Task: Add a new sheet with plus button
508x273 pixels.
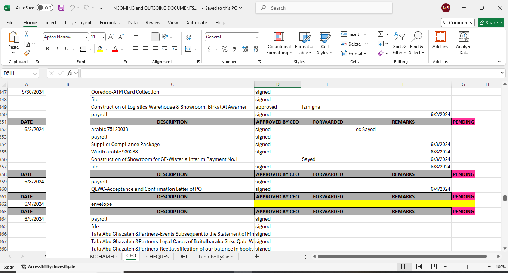Action: pyautogui.click(x=256, y=257)
